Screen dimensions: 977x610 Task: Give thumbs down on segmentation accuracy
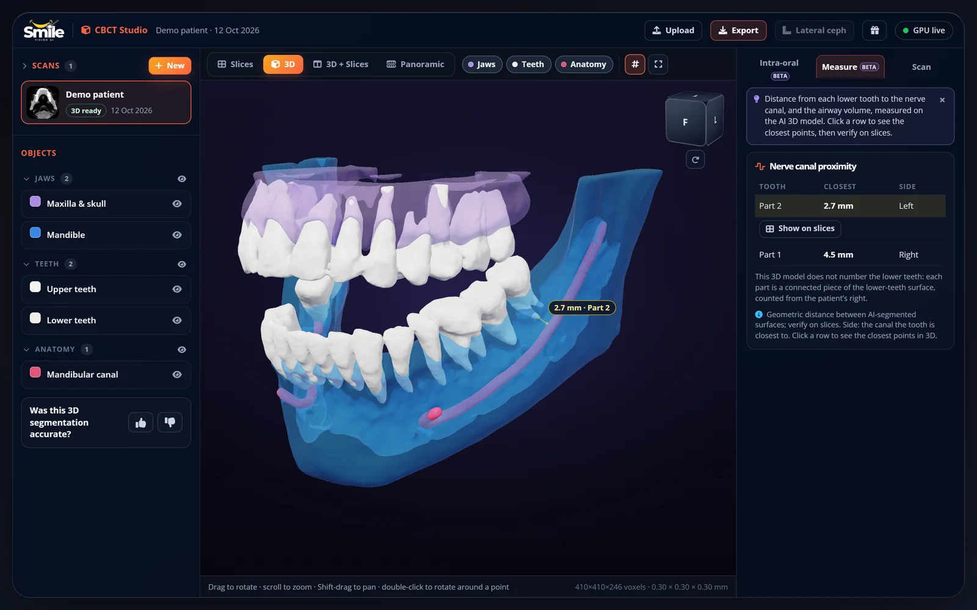pos(170,422)
